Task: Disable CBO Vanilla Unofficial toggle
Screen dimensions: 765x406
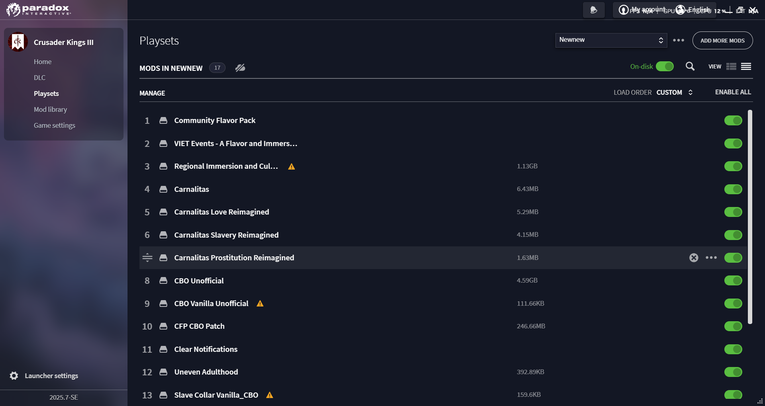Action: 733,303
